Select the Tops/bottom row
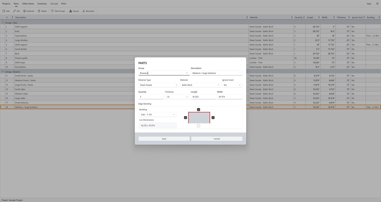 (x=190, y=36)
